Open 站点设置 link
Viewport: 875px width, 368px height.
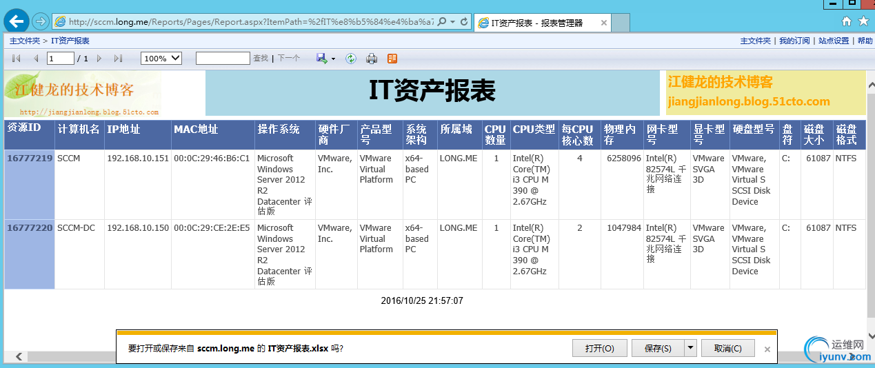point(834,41)
